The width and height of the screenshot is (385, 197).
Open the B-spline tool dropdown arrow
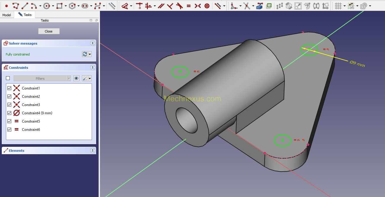[x=104, y=6]
